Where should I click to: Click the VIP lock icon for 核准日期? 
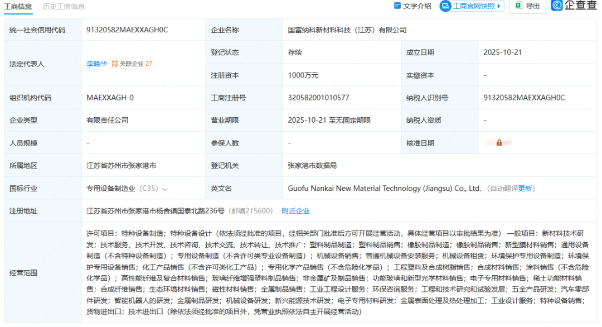tap(499, 143)
